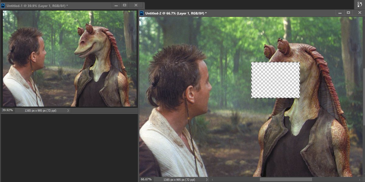365x182 pixels.
Task: Expand status bar chevron in Untitled-1 window
Action: tap(68, 111)
